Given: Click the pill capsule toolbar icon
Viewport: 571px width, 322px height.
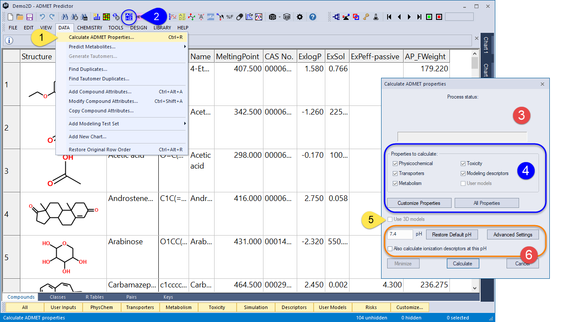Looking at the screenshot, I should coord(240,17).
